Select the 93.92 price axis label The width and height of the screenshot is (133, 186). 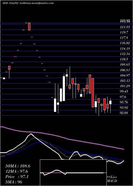(x=124, y=107)
